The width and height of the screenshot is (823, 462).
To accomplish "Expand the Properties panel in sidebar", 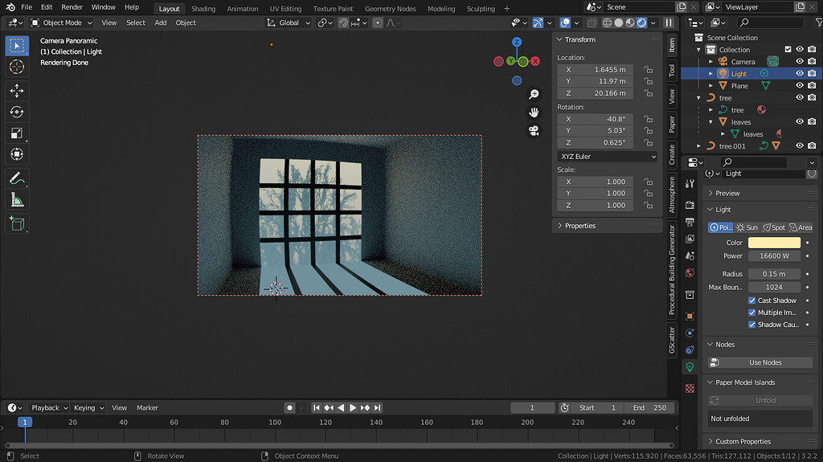I will tap(580, 226).
